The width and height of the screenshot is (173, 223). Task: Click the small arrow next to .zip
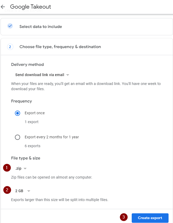pyautogui.click(x=25, y=169)
